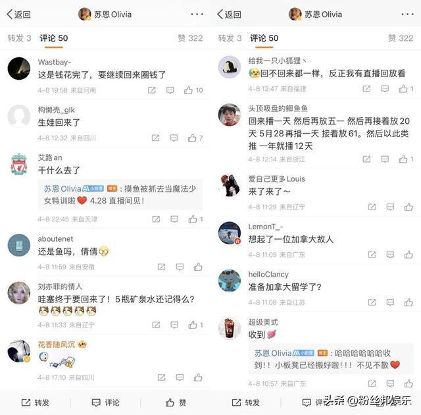Like aboutenet's comment
Image resolution: width=421 pixels, height=415 pixels.
[x=198, y=267]
